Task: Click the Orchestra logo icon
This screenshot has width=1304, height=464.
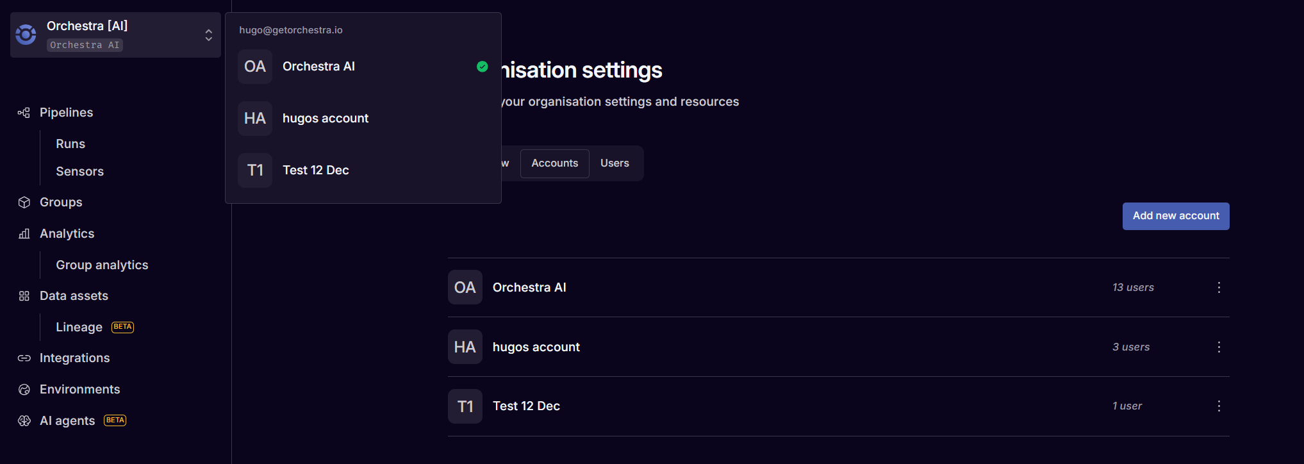Action: point(26,35)
